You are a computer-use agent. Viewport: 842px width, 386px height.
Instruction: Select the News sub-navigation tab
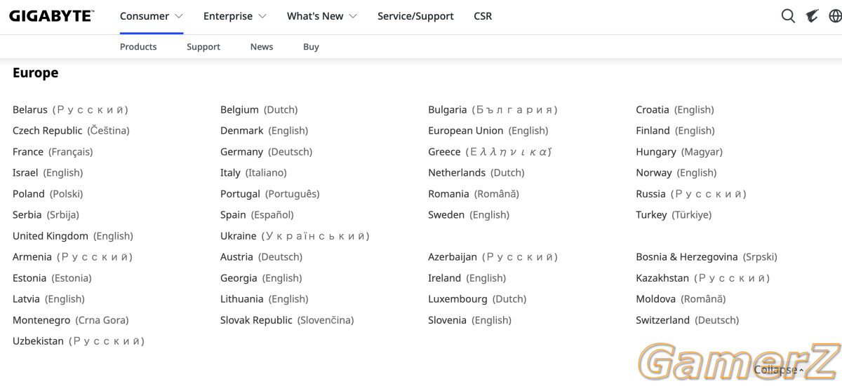(x=262, y=47)
